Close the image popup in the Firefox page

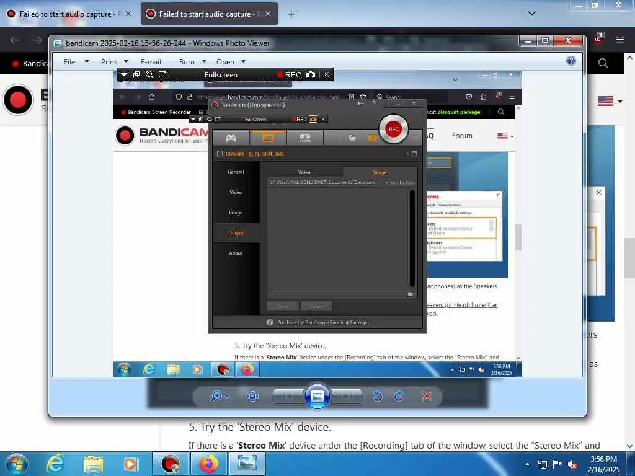point(598,193)
